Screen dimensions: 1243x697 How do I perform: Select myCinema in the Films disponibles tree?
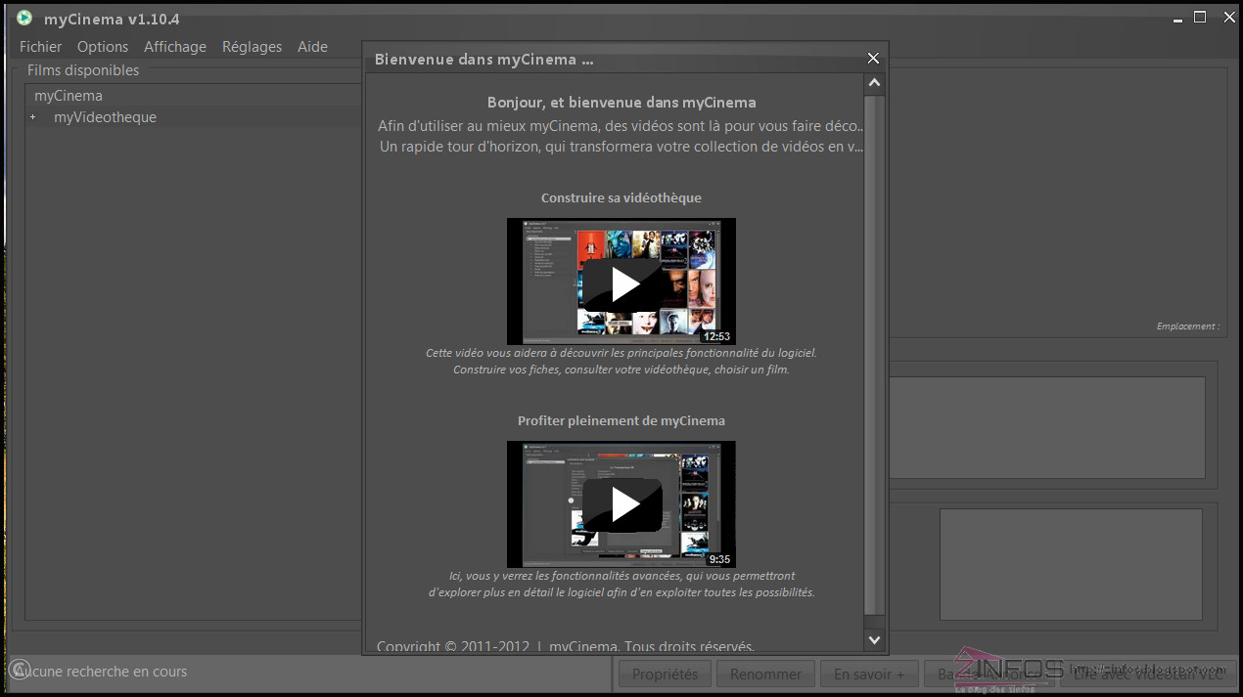(68, 95)
